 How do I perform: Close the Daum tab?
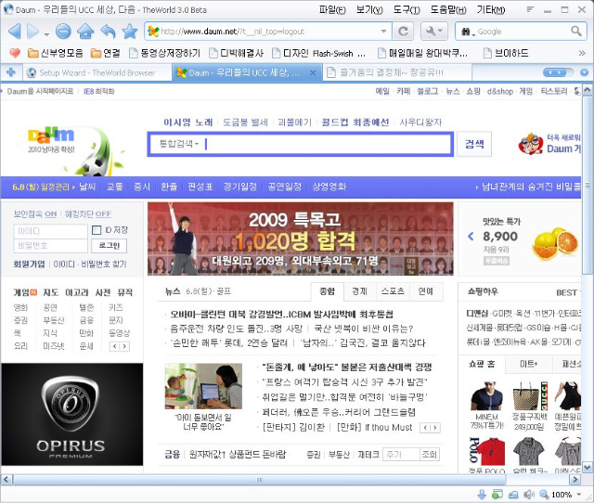click(x=313, y=72)
